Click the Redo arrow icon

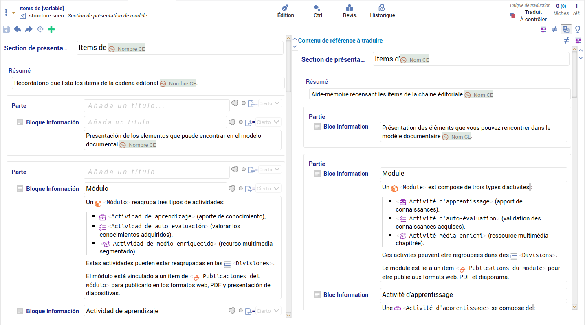click(29, 29)
